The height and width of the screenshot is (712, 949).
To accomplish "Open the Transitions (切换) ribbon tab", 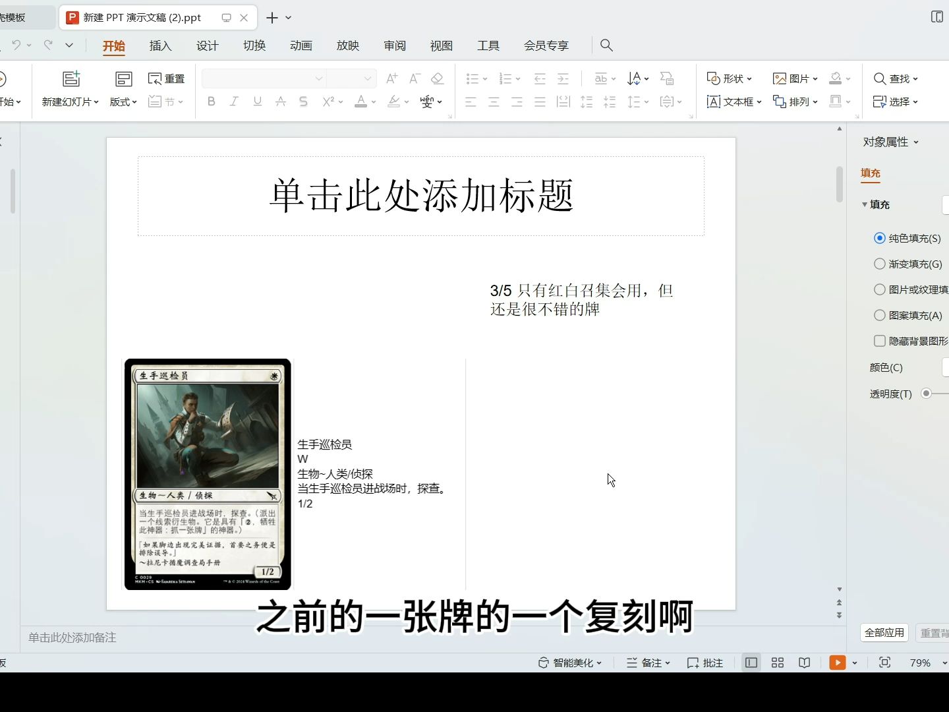I will tap(254, 45).
